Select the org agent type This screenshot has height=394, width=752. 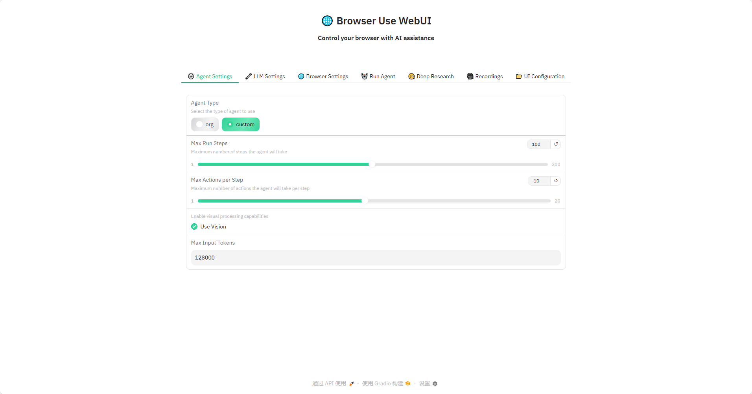click(205, 125)
